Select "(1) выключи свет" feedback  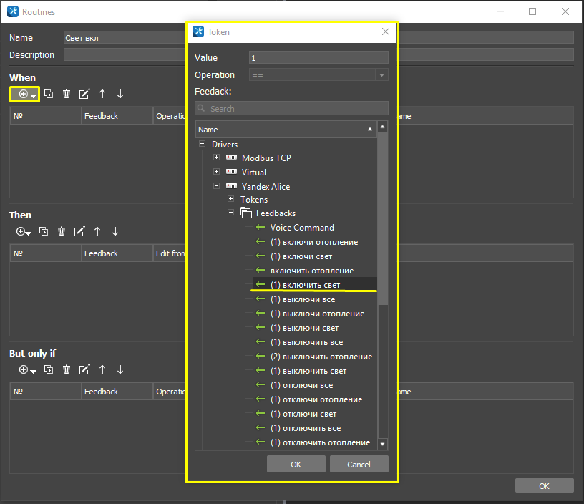304,328
